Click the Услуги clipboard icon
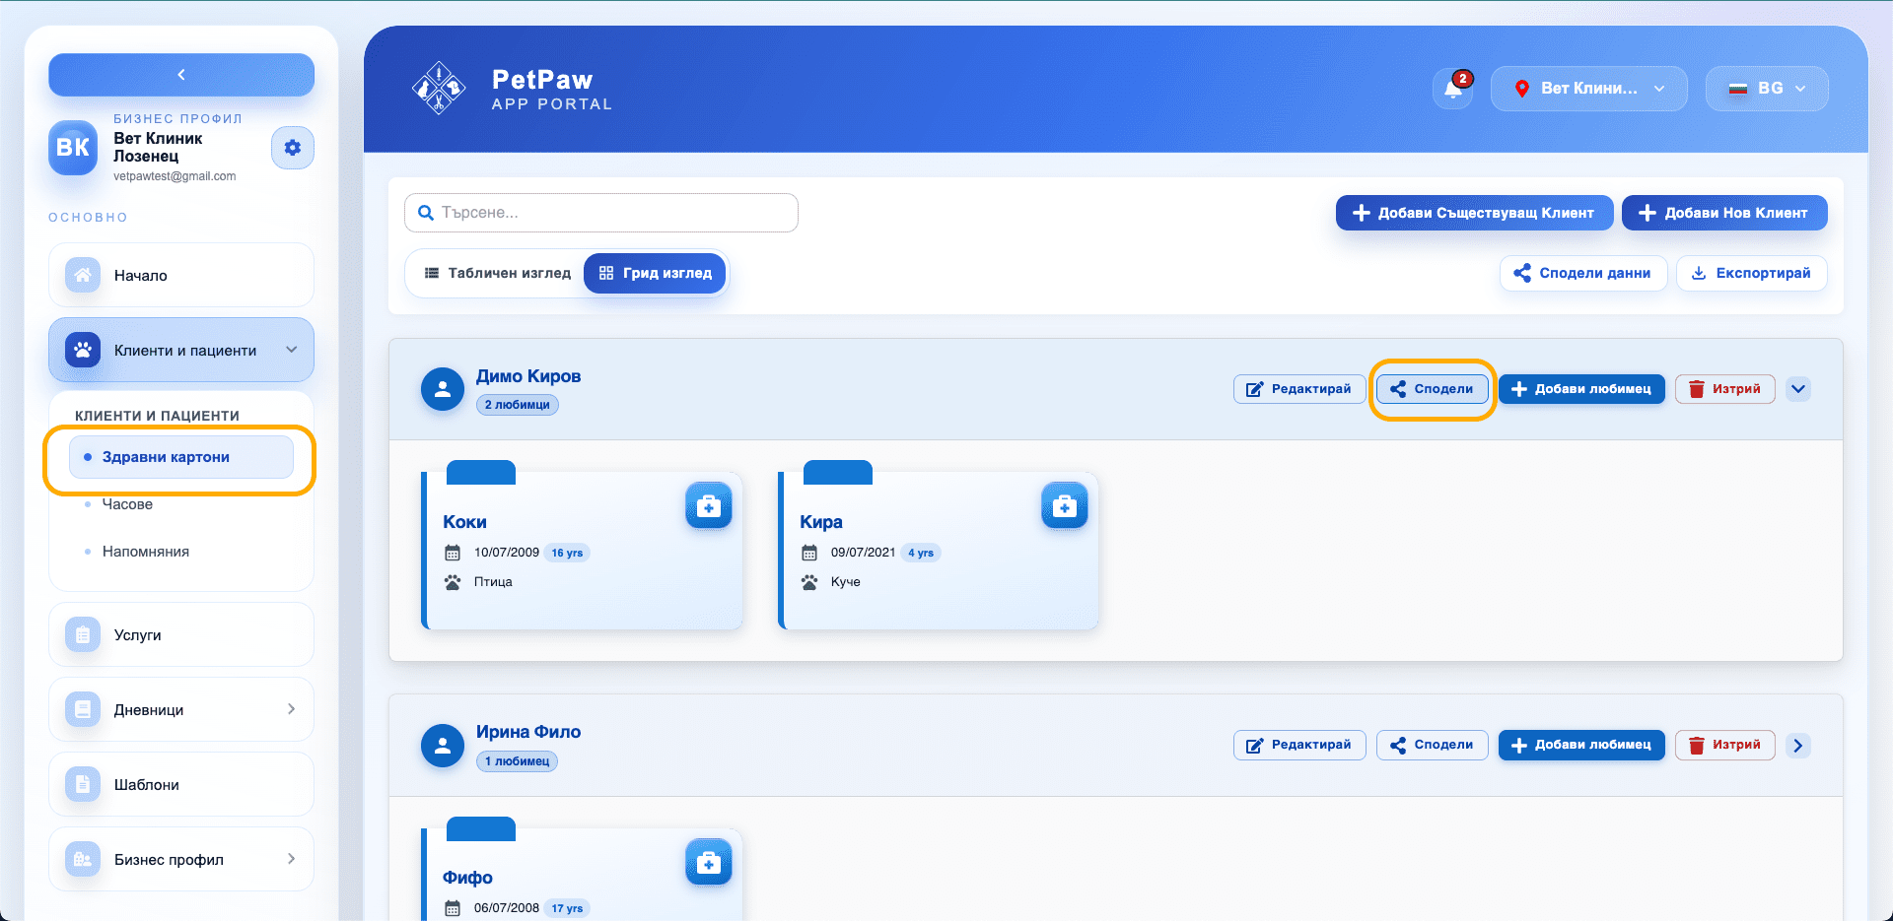The height and width of the screenshot is (921, 1893). tap(83, 635)
